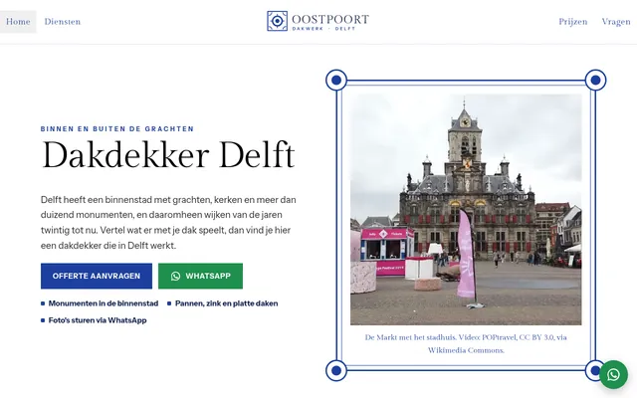Click 'Foto's sturen via WhatsApp' bullet text
This screenshot has width=637, height=398.
98,320
